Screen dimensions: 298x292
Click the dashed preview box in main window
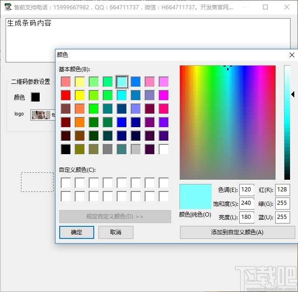[x=37, y=182]
